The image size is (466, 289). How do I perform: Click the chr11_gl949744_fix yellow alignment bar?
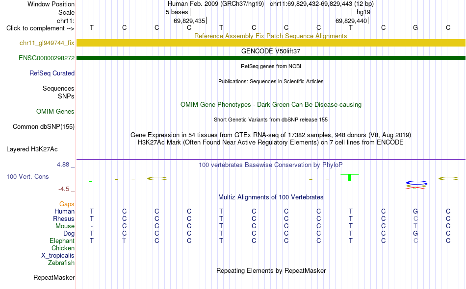(x=271, y=43)
